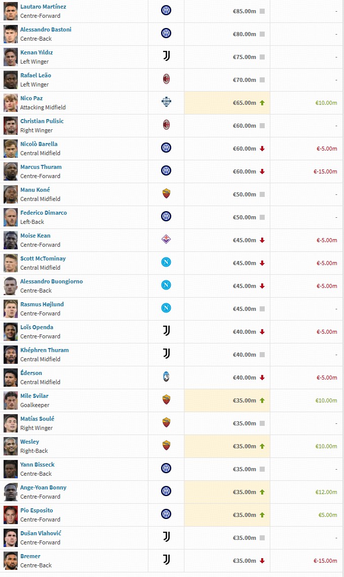Click the Juventus crest next to Kenan Yıldız
This screenshot has height=577, width=344.
point(166,56)
